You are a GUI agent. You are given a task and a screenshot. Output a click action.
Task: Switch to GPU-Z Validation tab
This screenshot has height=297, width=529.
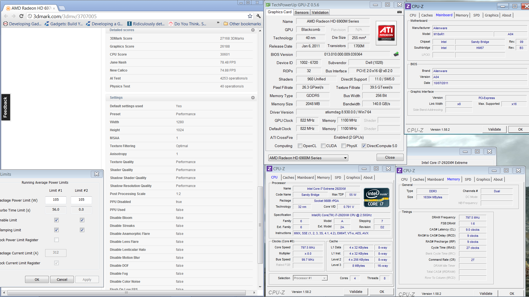click(320, 12)
